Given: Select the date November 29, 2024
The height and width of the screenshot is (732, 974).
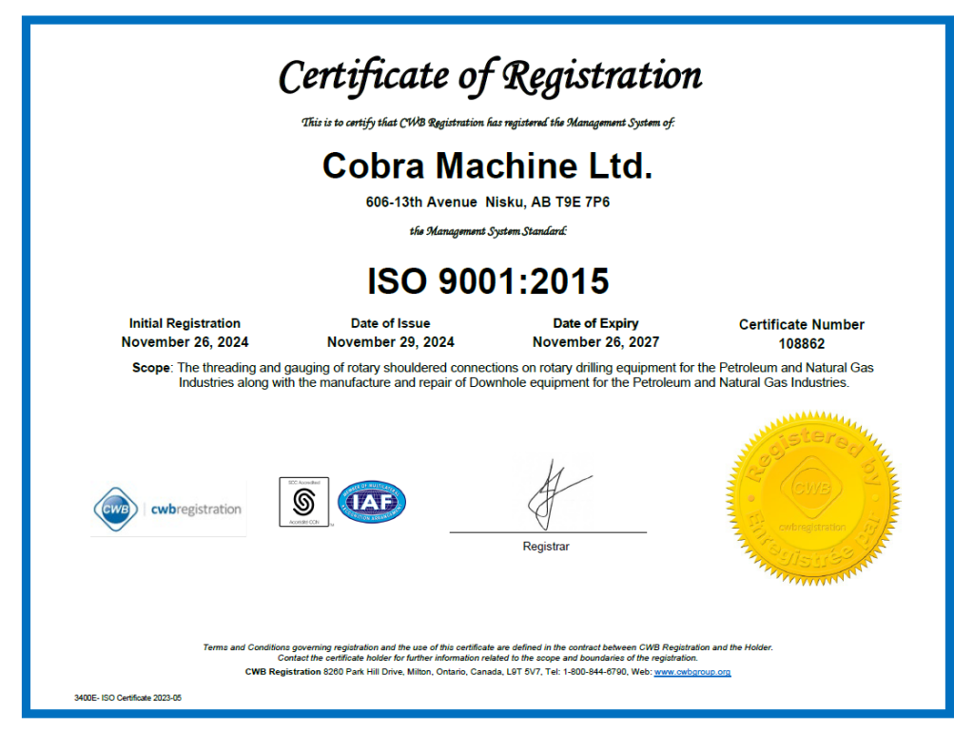Looking at the screenshot, I should (391, 342).
